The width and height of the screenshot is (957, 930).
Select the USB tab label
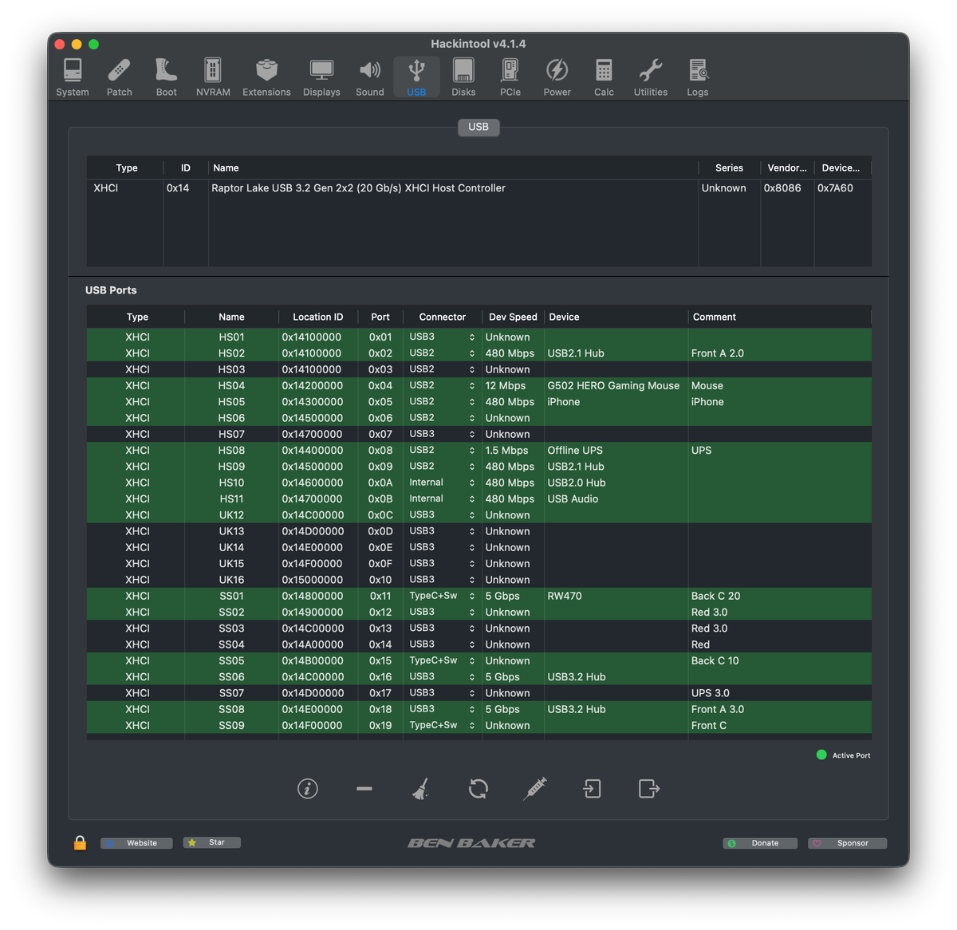point(478,127)
